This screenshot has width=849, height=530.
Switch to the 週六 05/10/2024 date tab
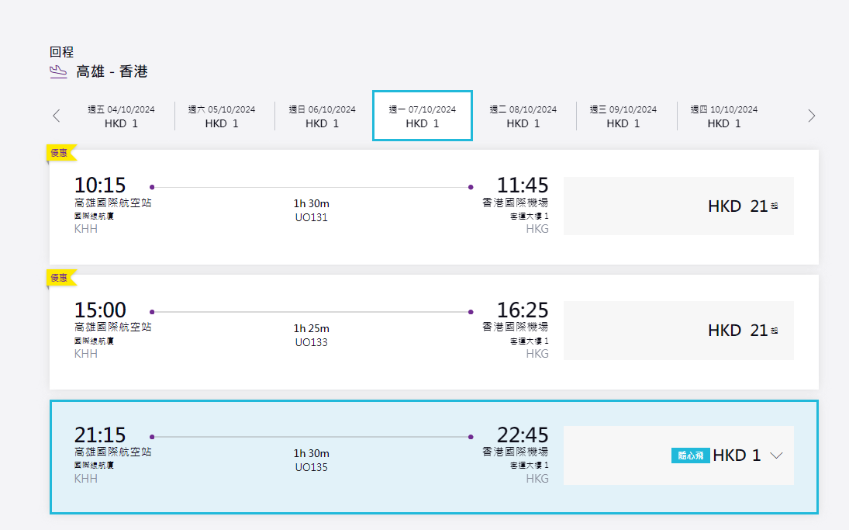point(222,116)
